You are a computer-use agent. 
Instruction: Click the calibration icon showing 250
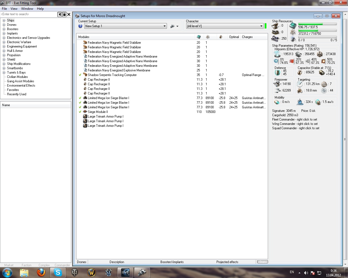pyautogui.click(x=275, y=38)
